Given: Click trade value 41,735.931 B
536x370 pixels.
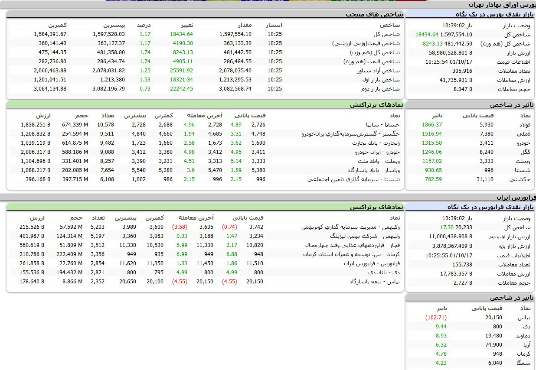Looking at the screenshot, I should 456,80.
